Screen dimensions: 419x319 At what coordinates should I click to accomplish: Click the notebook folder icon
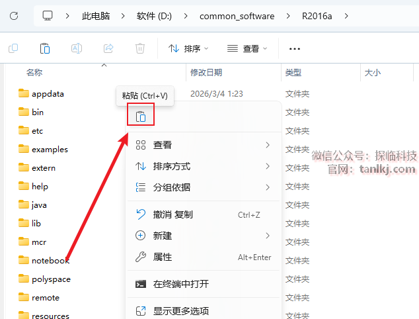pos(24,260)
